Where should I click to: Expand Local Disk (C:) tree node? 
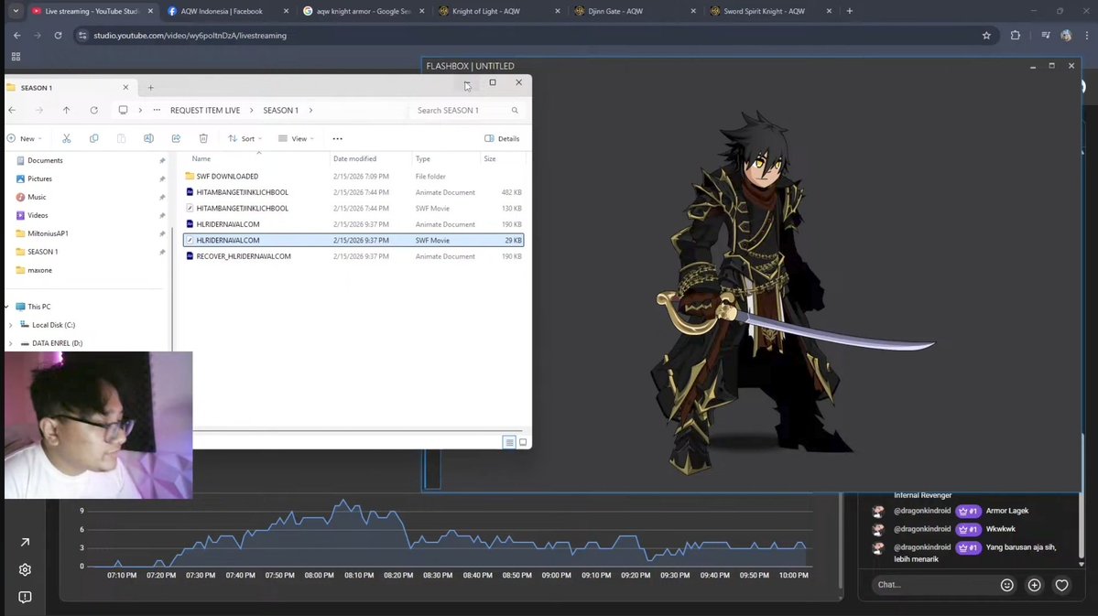coord(10,325)
